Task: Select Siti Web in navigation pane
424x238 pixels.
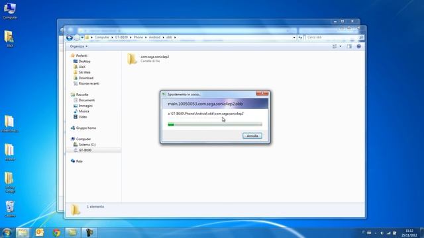Action: tap(84, 72)
